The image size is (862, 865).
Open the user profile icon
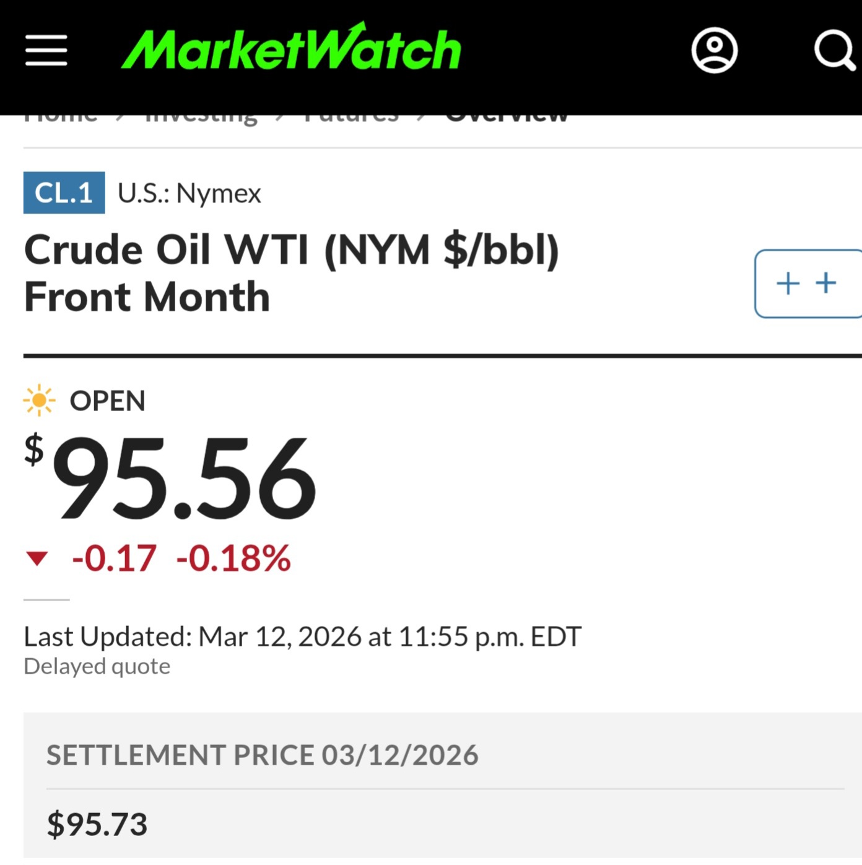714,50
